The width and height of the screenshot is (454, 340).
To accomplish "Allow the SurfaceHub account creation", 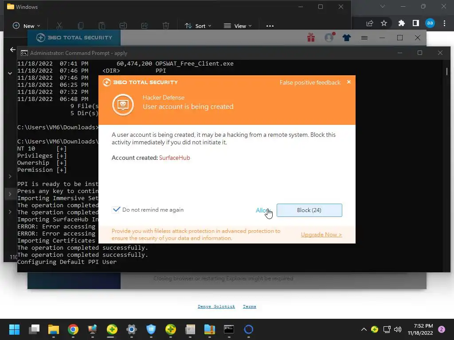I will click(262, 210).
